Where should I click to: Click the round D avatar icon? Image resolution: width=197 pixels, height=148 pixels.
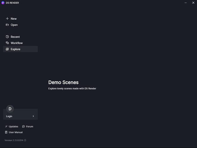point(10,109)
